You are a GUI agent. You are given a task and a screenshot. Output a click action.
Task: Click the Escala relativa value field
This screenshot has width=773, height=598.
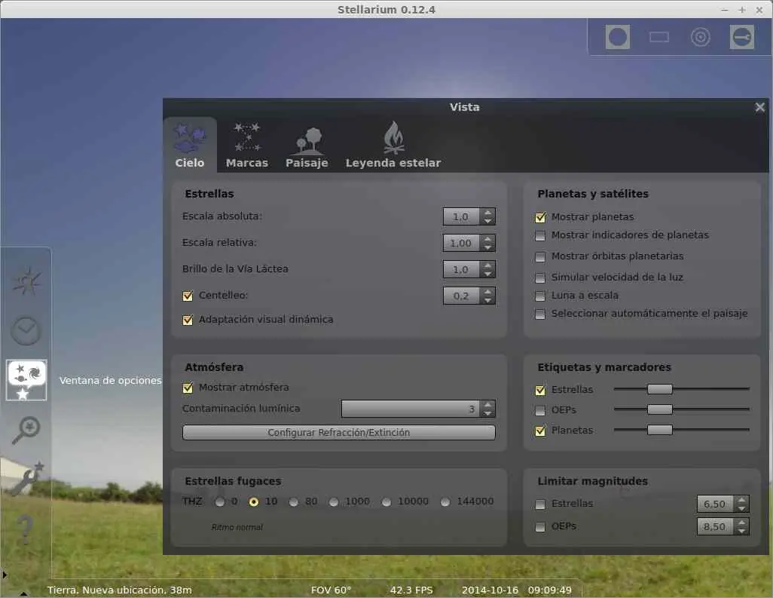(462, 244)
